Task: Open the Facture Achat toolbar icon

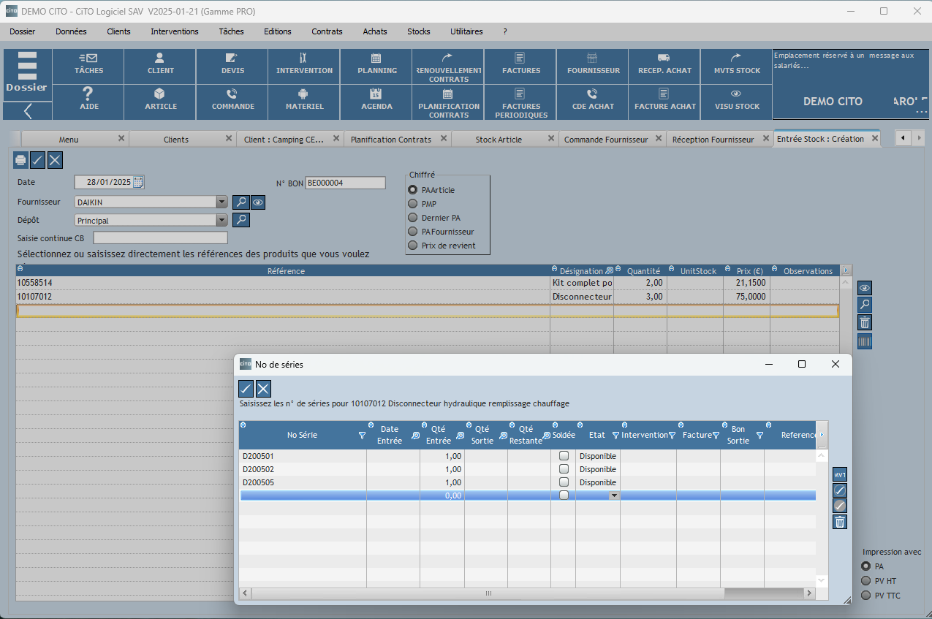Action: tap(664, 102)
